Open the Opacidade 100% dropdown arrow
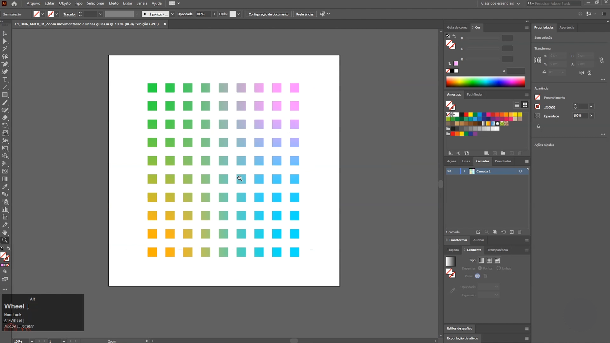This screenshot has height=343, width=610. (x=214, y=14)
